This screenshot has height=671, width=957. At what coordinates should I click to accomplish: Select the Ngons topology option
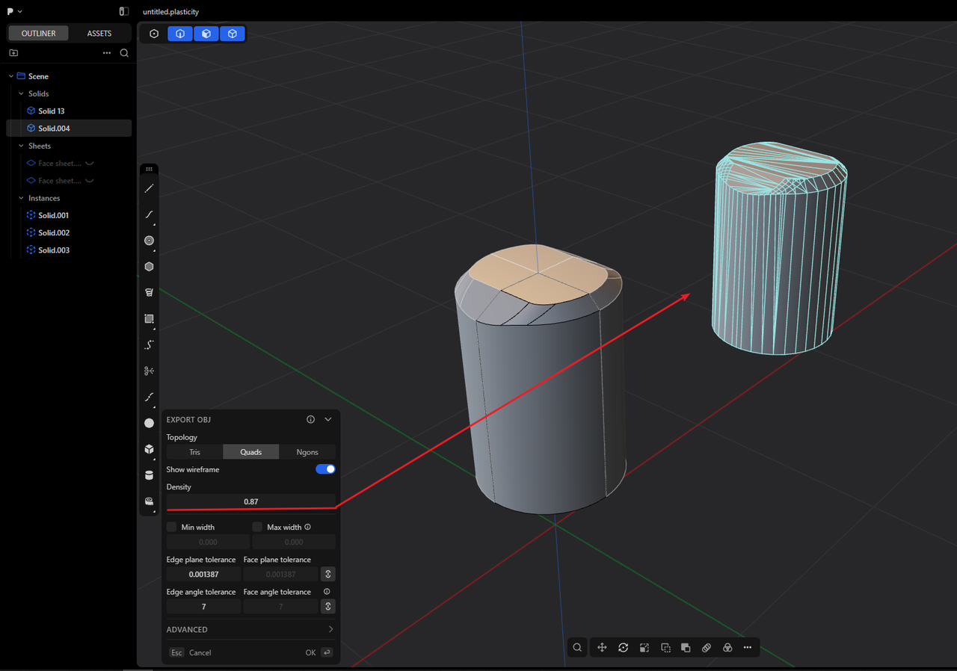[x=307, y=452]
